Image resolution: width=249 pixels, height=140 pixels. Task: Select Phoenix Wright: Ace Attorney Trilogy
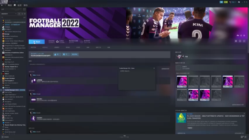tap(15, 125)
